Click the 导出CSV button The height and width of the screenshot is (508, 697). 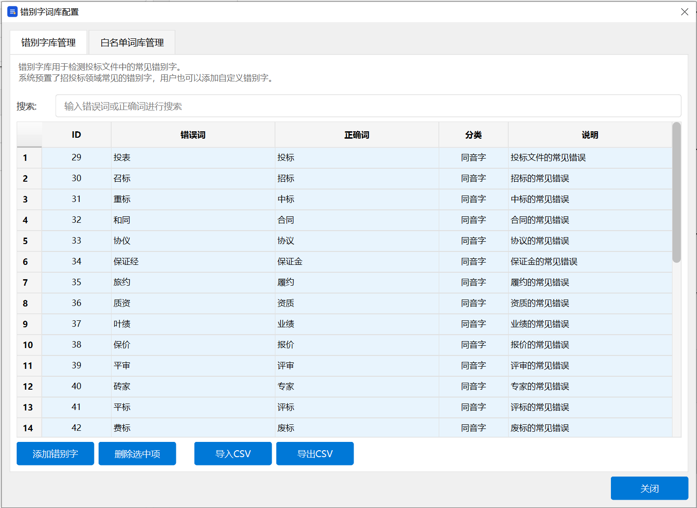pos(315,453)
